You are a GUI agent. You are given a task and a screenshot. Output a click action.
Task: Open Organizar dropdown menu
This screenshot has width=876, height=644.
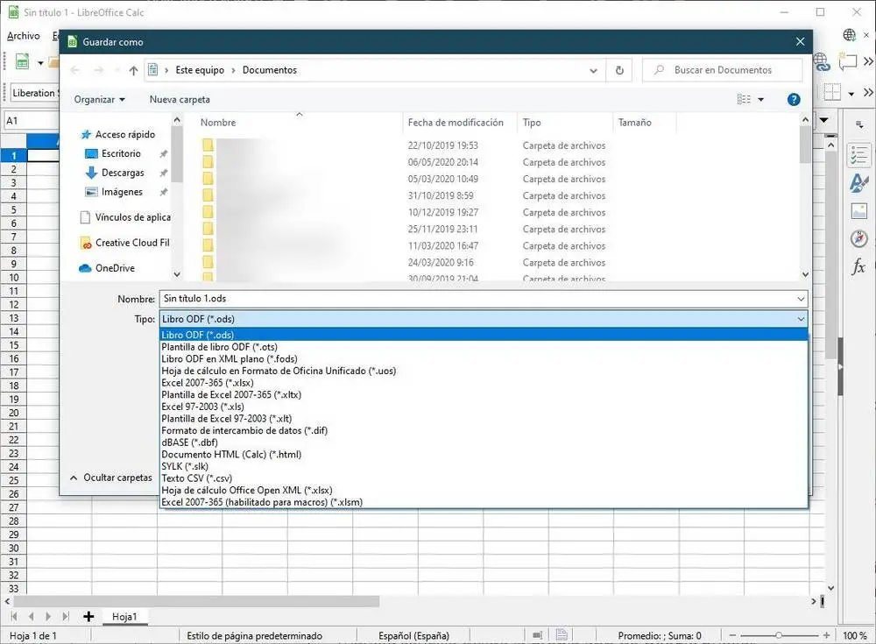100,100
